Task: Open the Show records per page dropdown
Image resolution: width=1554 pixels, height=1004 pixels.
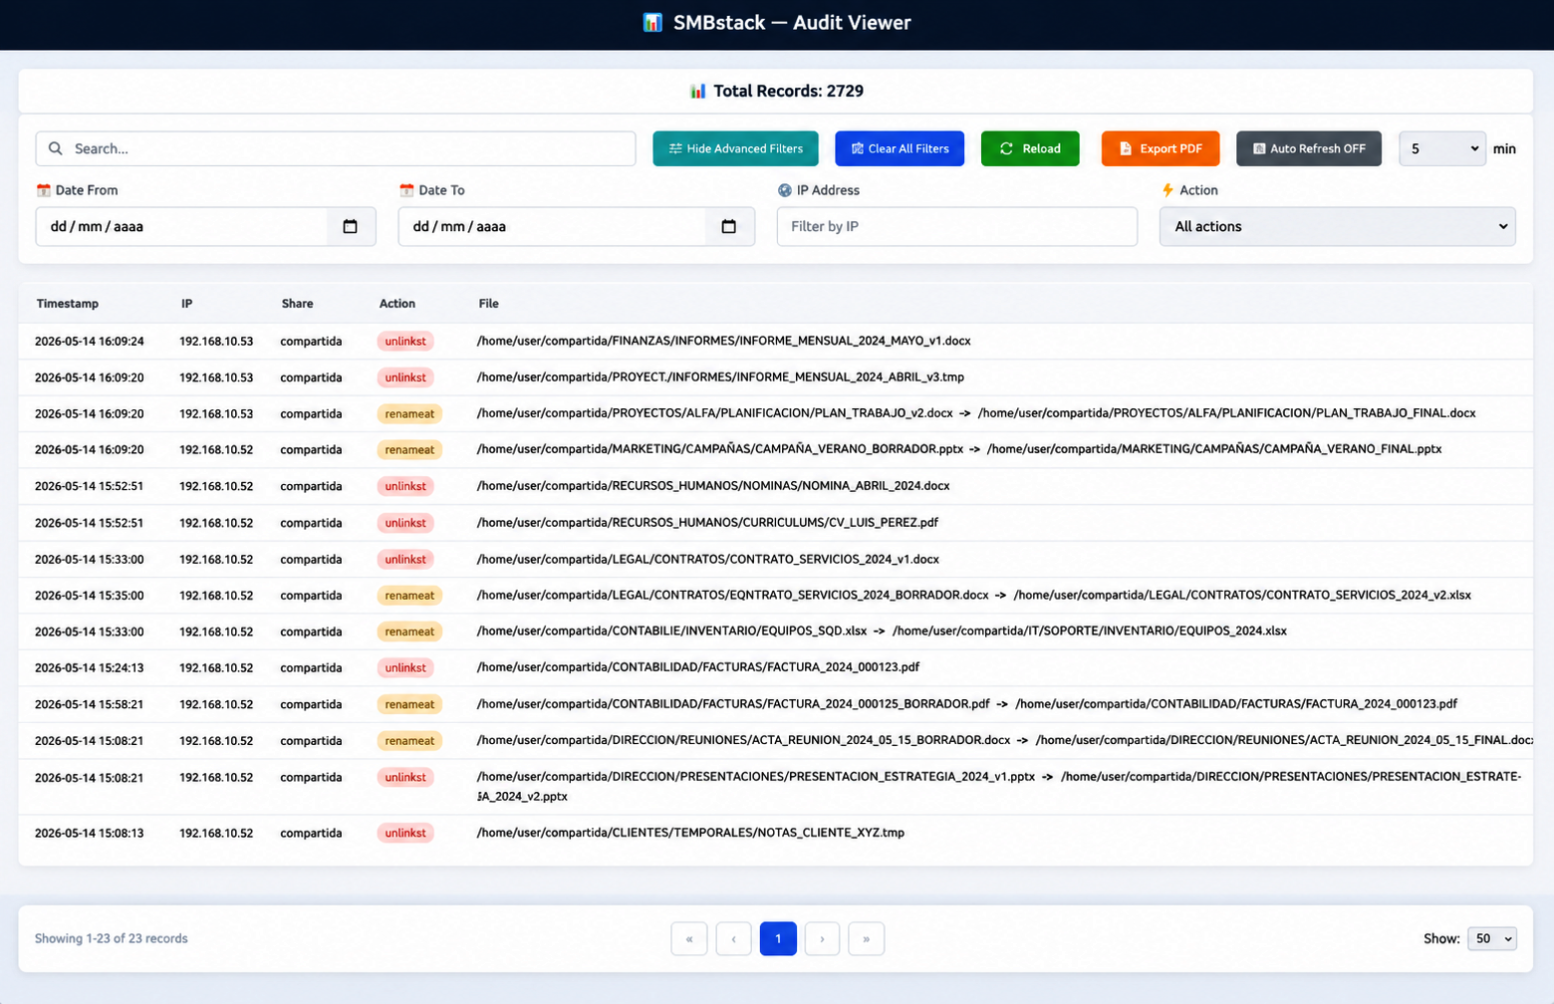Action: (1492, 938)
